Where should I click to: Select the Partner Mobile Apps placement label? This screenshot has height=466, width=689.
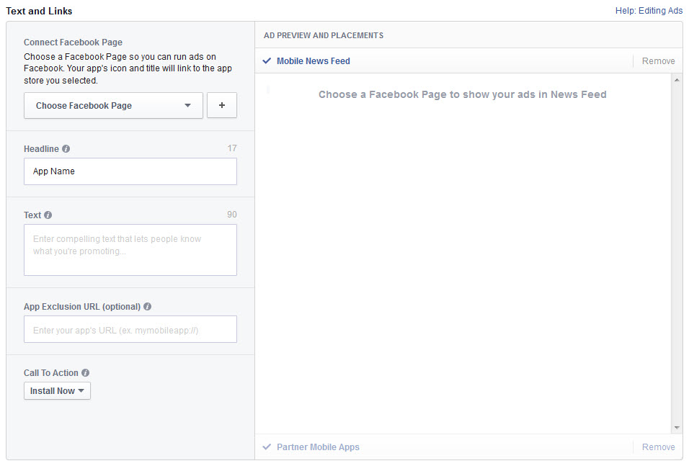(x=318, y=447)
